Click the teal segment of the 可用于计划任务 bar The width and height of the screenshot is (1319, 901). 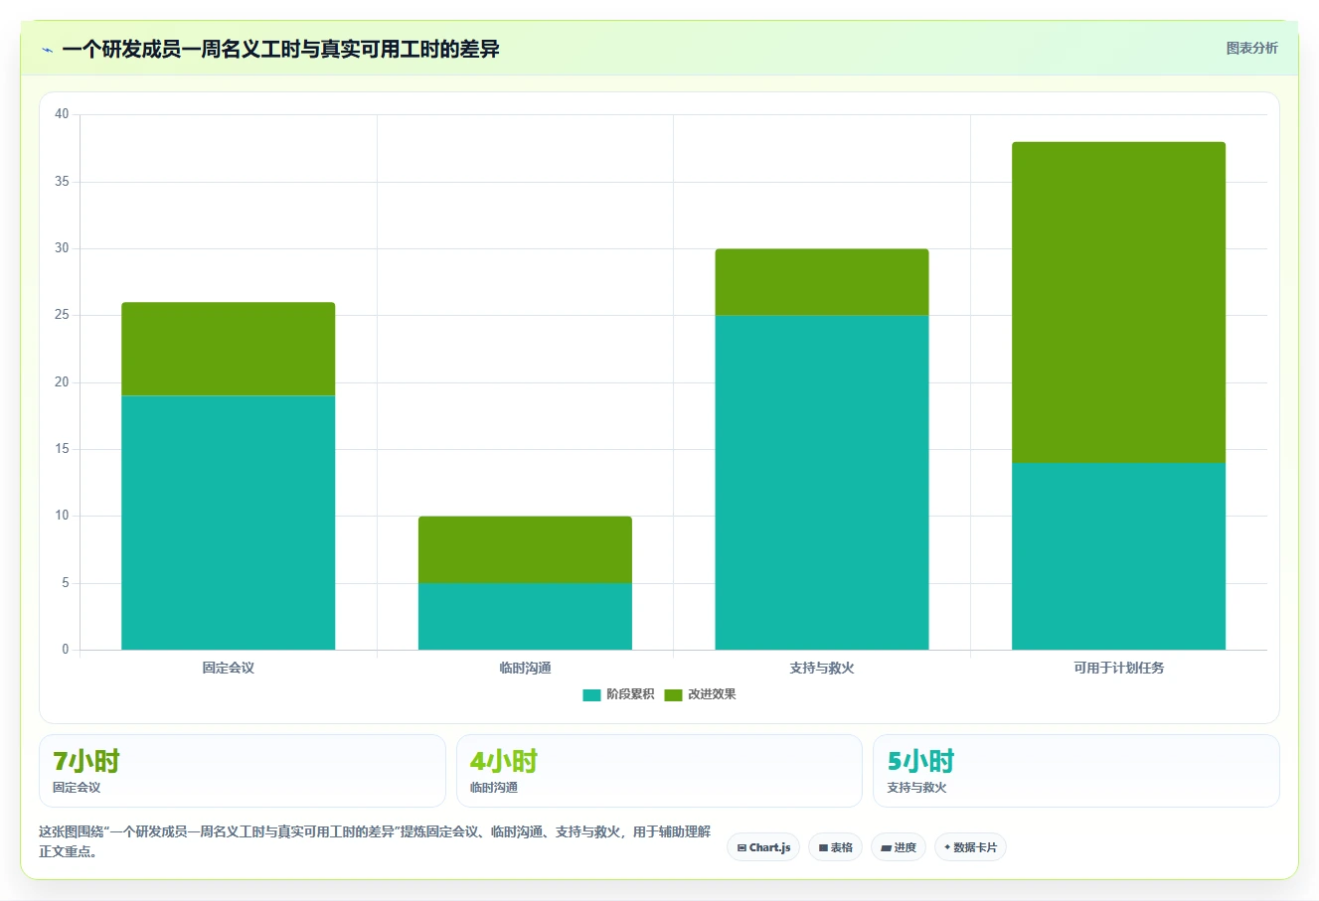click(x=1118, y=556)
